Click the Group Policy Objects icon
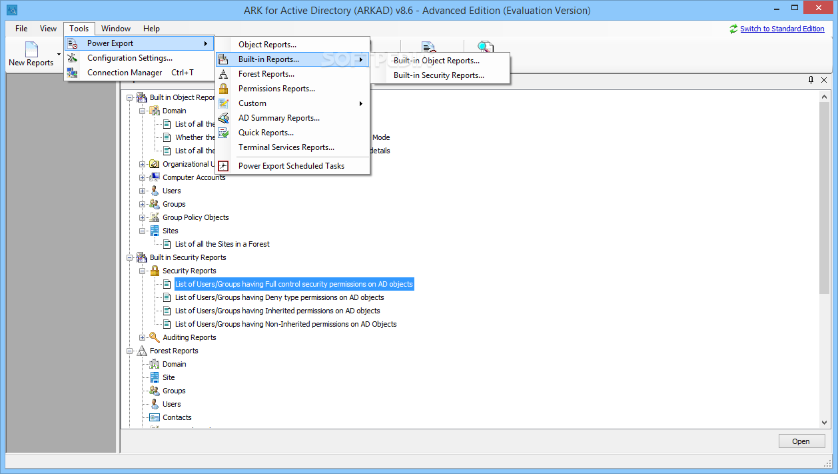This screenshot has height=474, width=838. [x=155, y=217]
